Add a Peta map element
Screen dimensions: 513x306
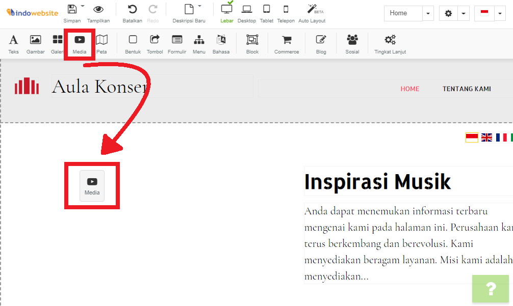pyautogui.click(x=101, y=44)
